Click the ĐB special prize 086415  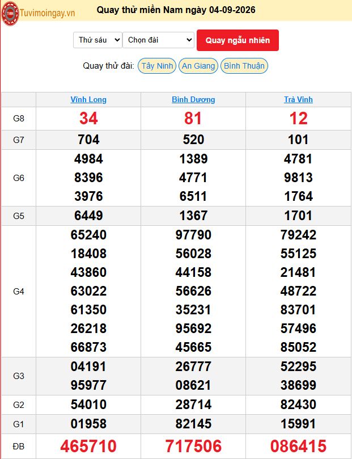coord(298,447)
